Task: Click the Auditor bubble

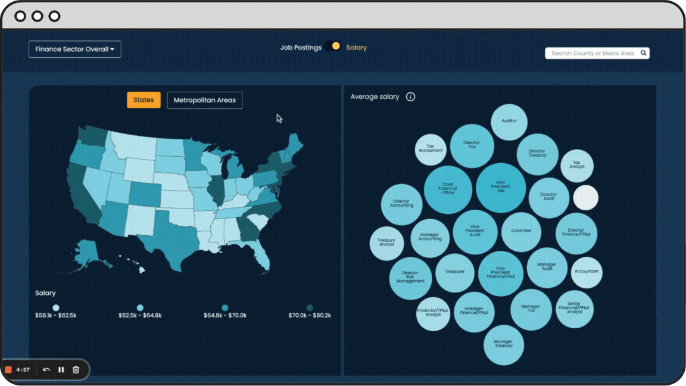Action: point(509,122)
